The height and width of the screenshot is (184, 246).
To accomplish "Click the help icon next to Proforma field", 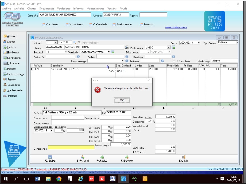I will (162, 61).
